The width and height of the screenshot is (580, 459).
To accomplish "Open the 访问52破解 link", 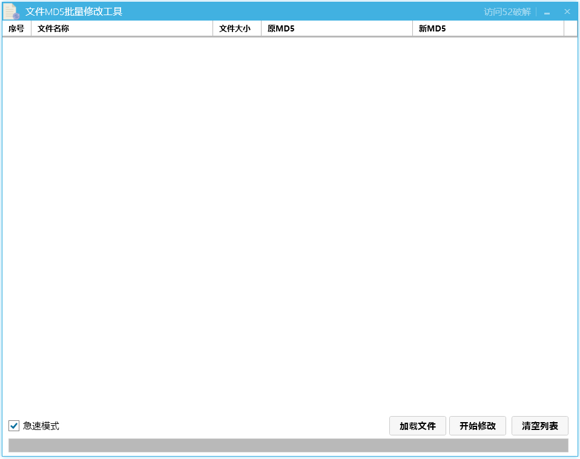I will (x=507, y=11).
